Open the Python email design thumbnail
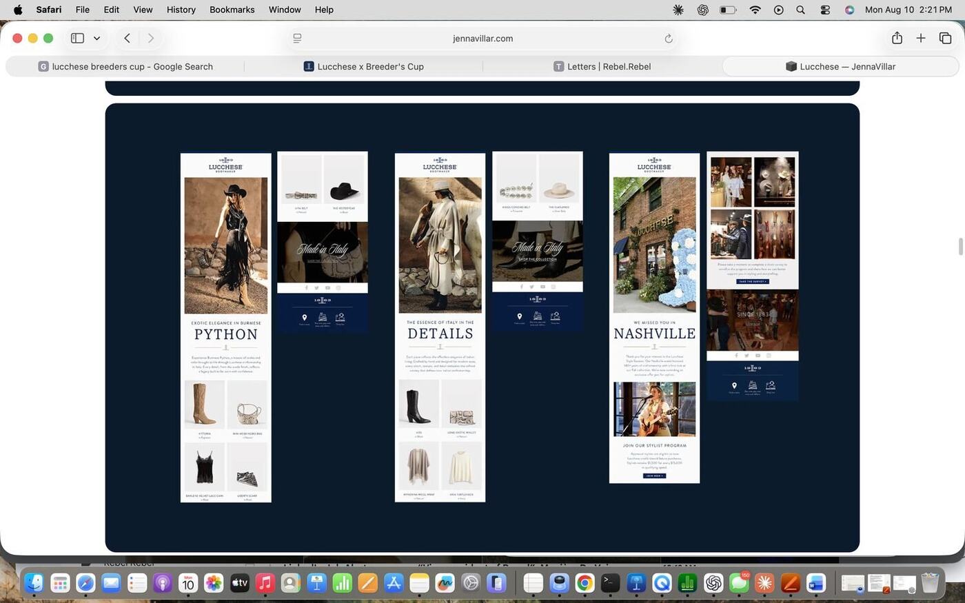Viewport: 965px width, 603px height. click(225, 327)
